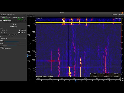Click the playback timestamp 18:48:00.821
Image resolution: width=124 pixels, height=93 pixels.
click(13, 27)
